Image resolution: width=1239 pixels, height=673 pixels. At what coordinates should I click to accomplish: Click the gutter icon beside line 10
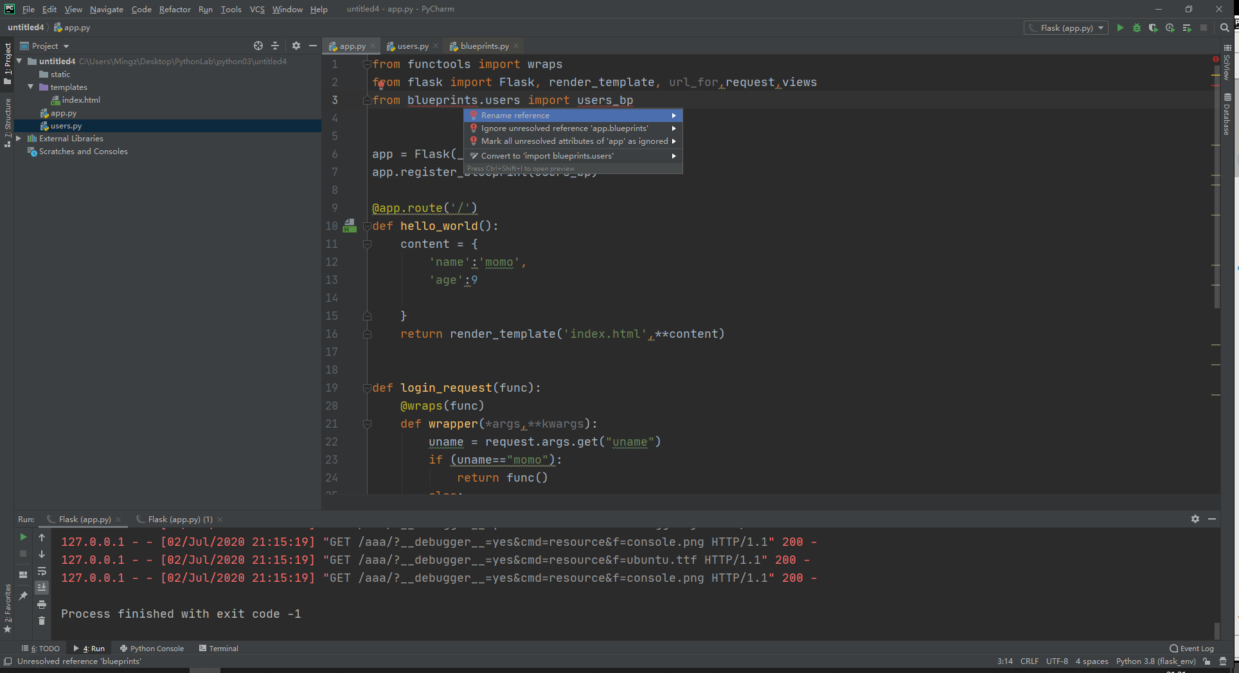[350, 225]
